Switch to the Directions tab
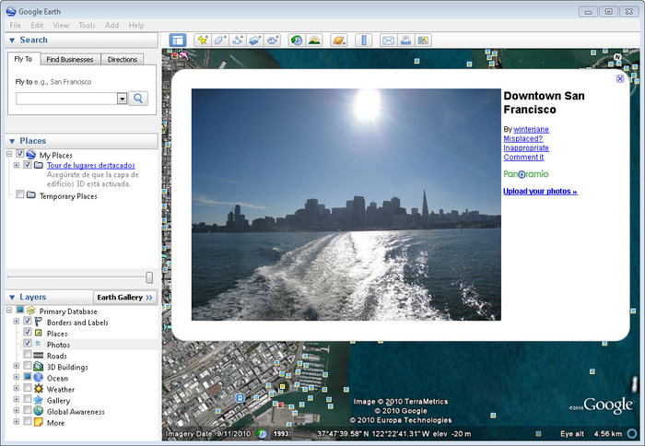This screenshot has height=446, width=645. click(123, 59)
